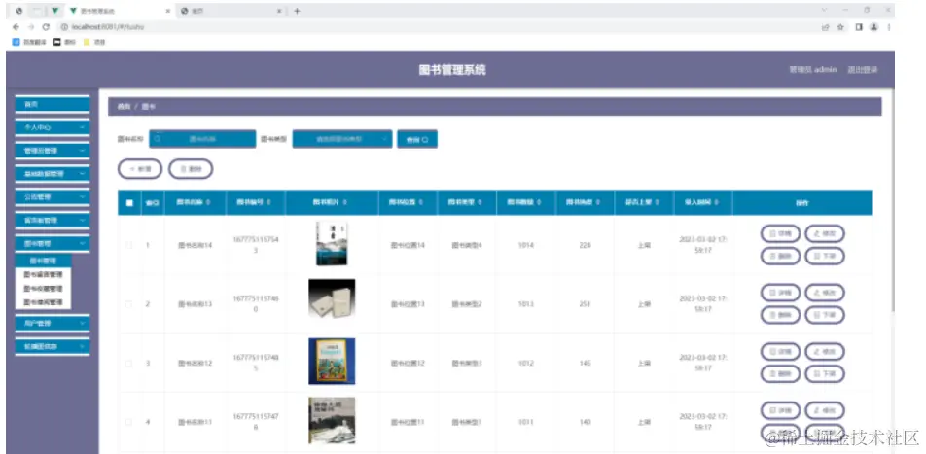Collapse the 图书管理 sidebar group
The height and width of the screenshot is (454, 926).
(52, 243)
